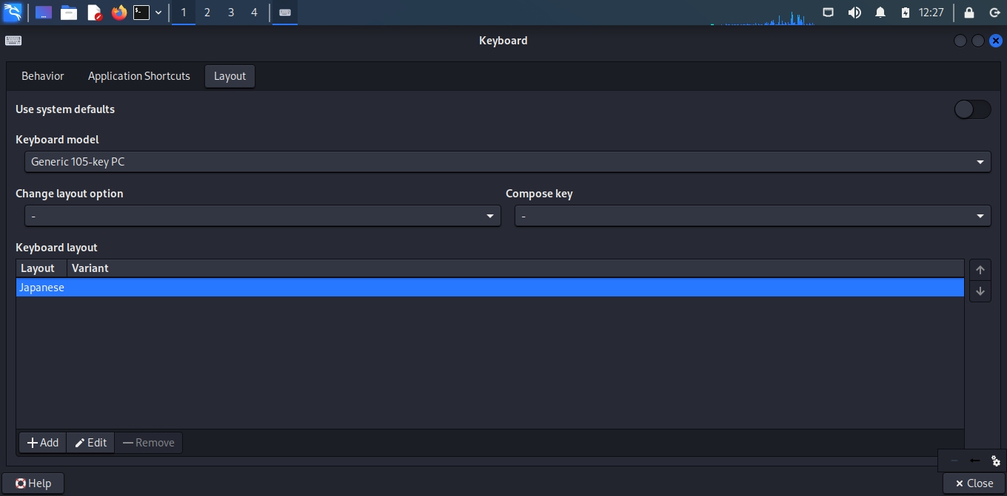
Task: Click the Keyboard window taskbar button
Action: pyautogui.click(x=284, y=13)
